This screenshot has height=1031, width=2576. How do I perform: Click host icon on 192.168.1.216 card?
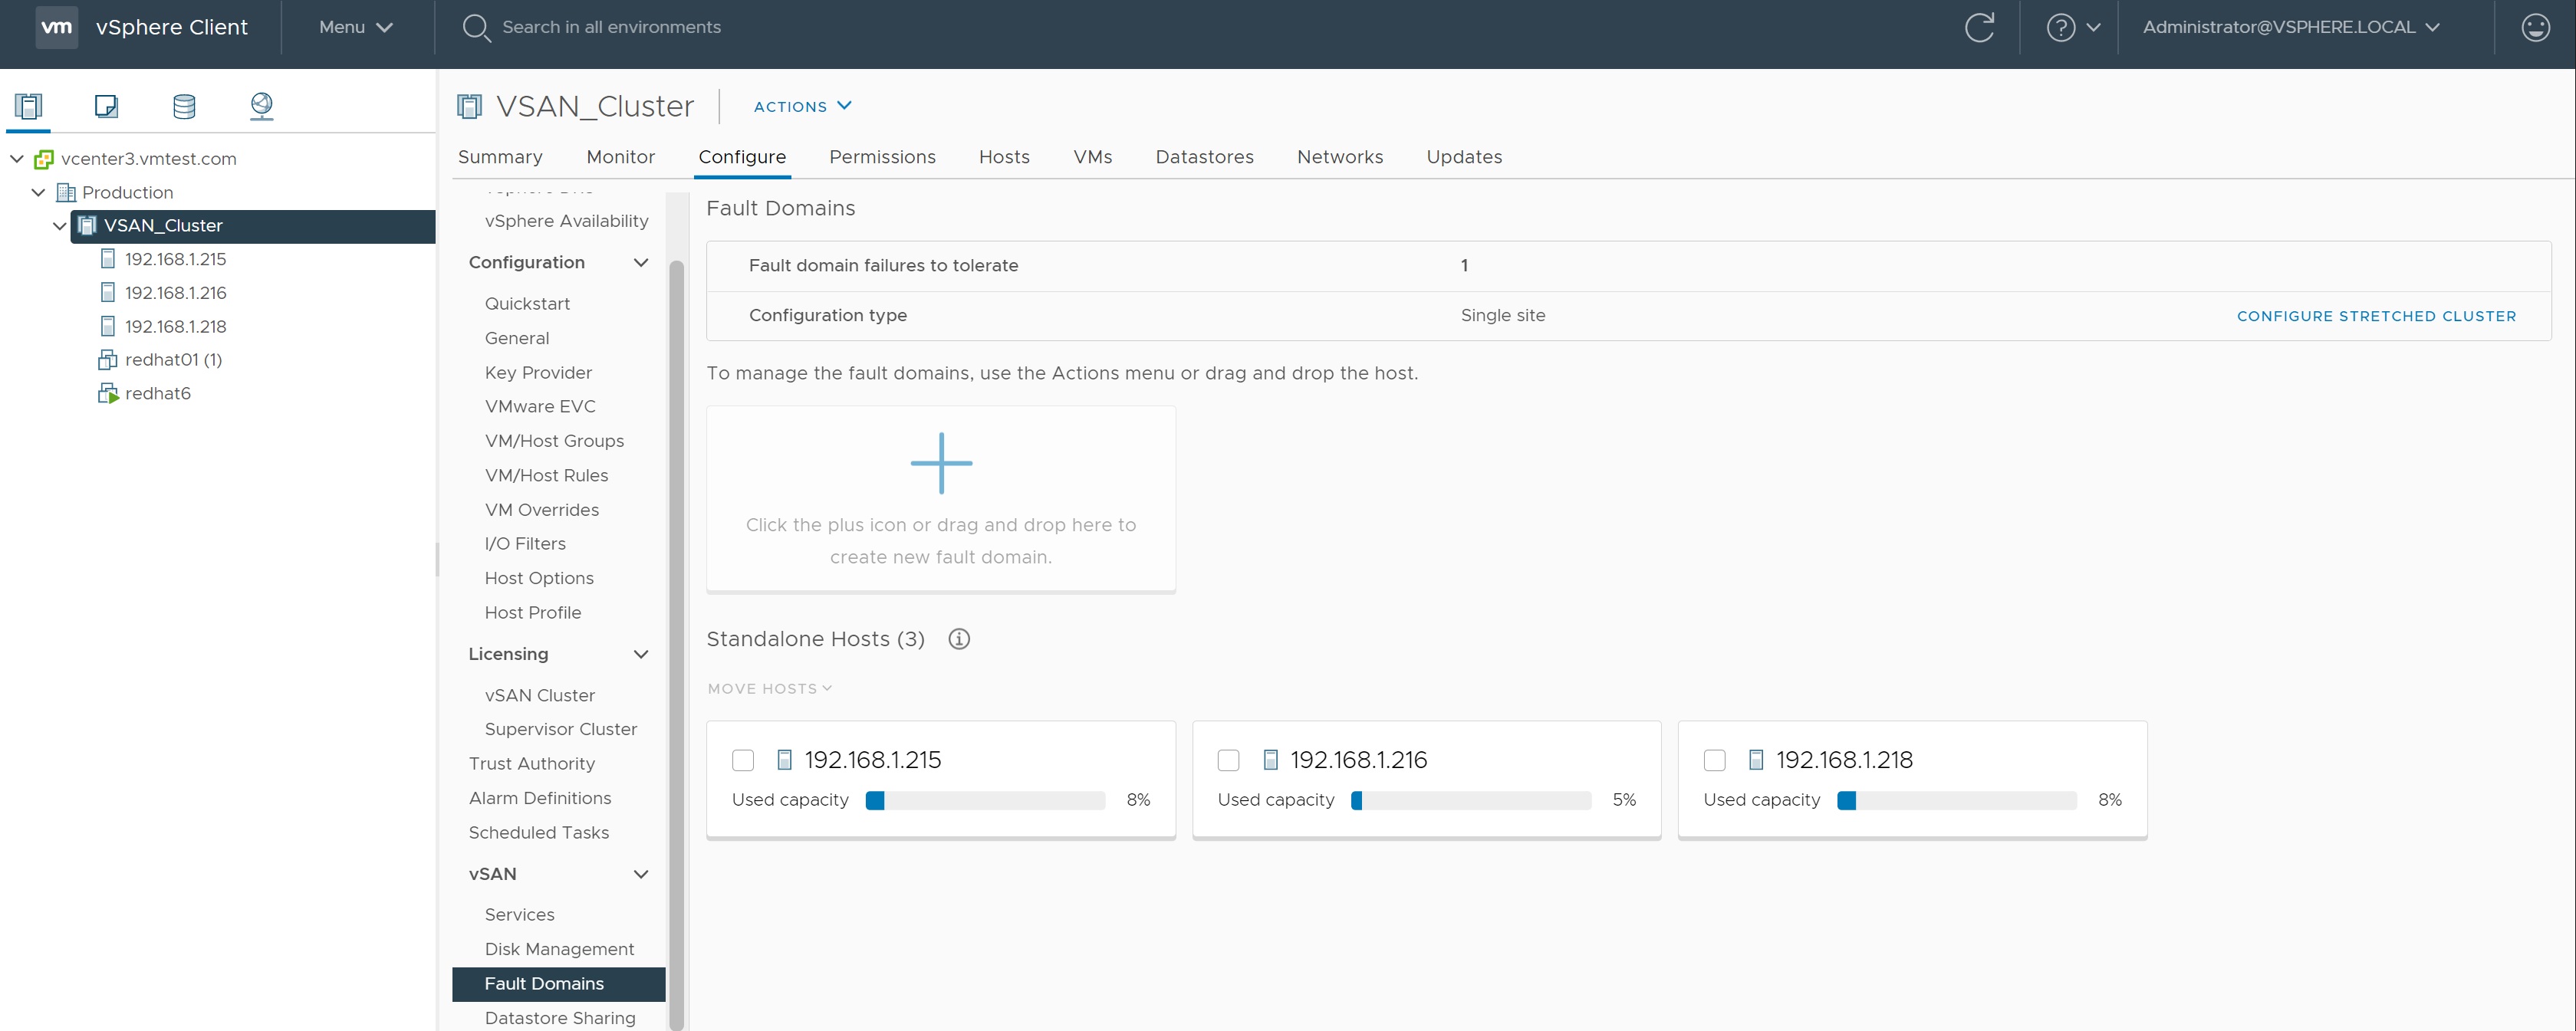1270,760
